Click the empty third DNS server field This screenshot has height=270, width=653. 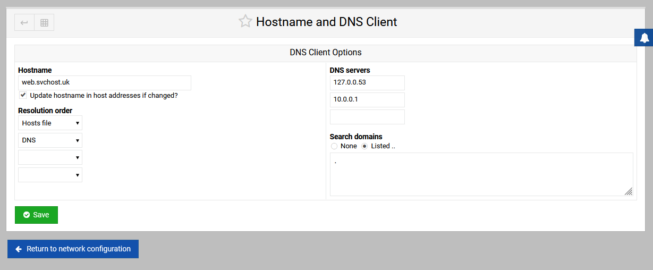tap(367, 117)
